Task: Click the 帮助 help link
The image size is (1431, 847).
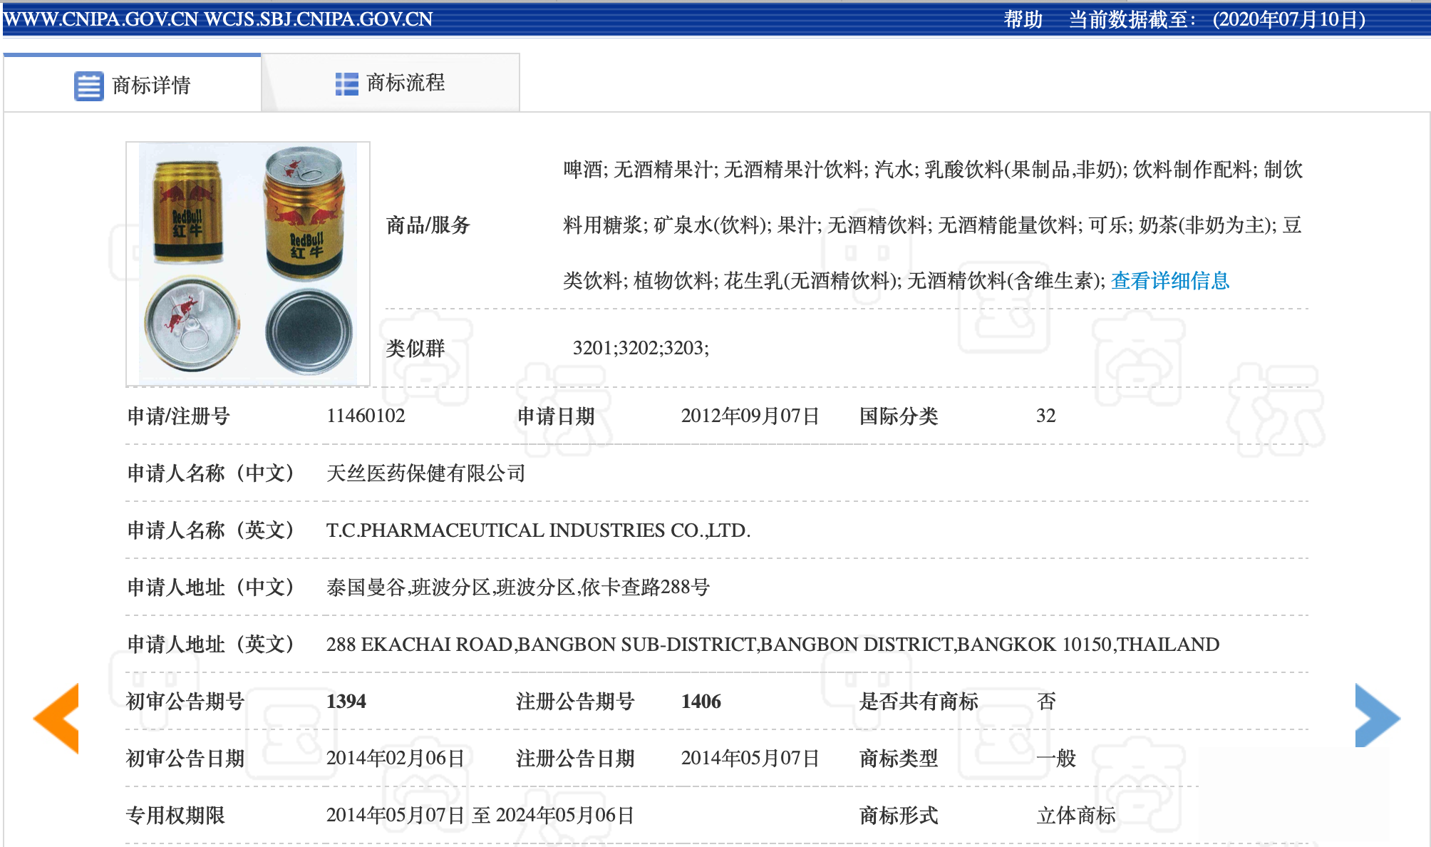Action: click(1023, 19)
